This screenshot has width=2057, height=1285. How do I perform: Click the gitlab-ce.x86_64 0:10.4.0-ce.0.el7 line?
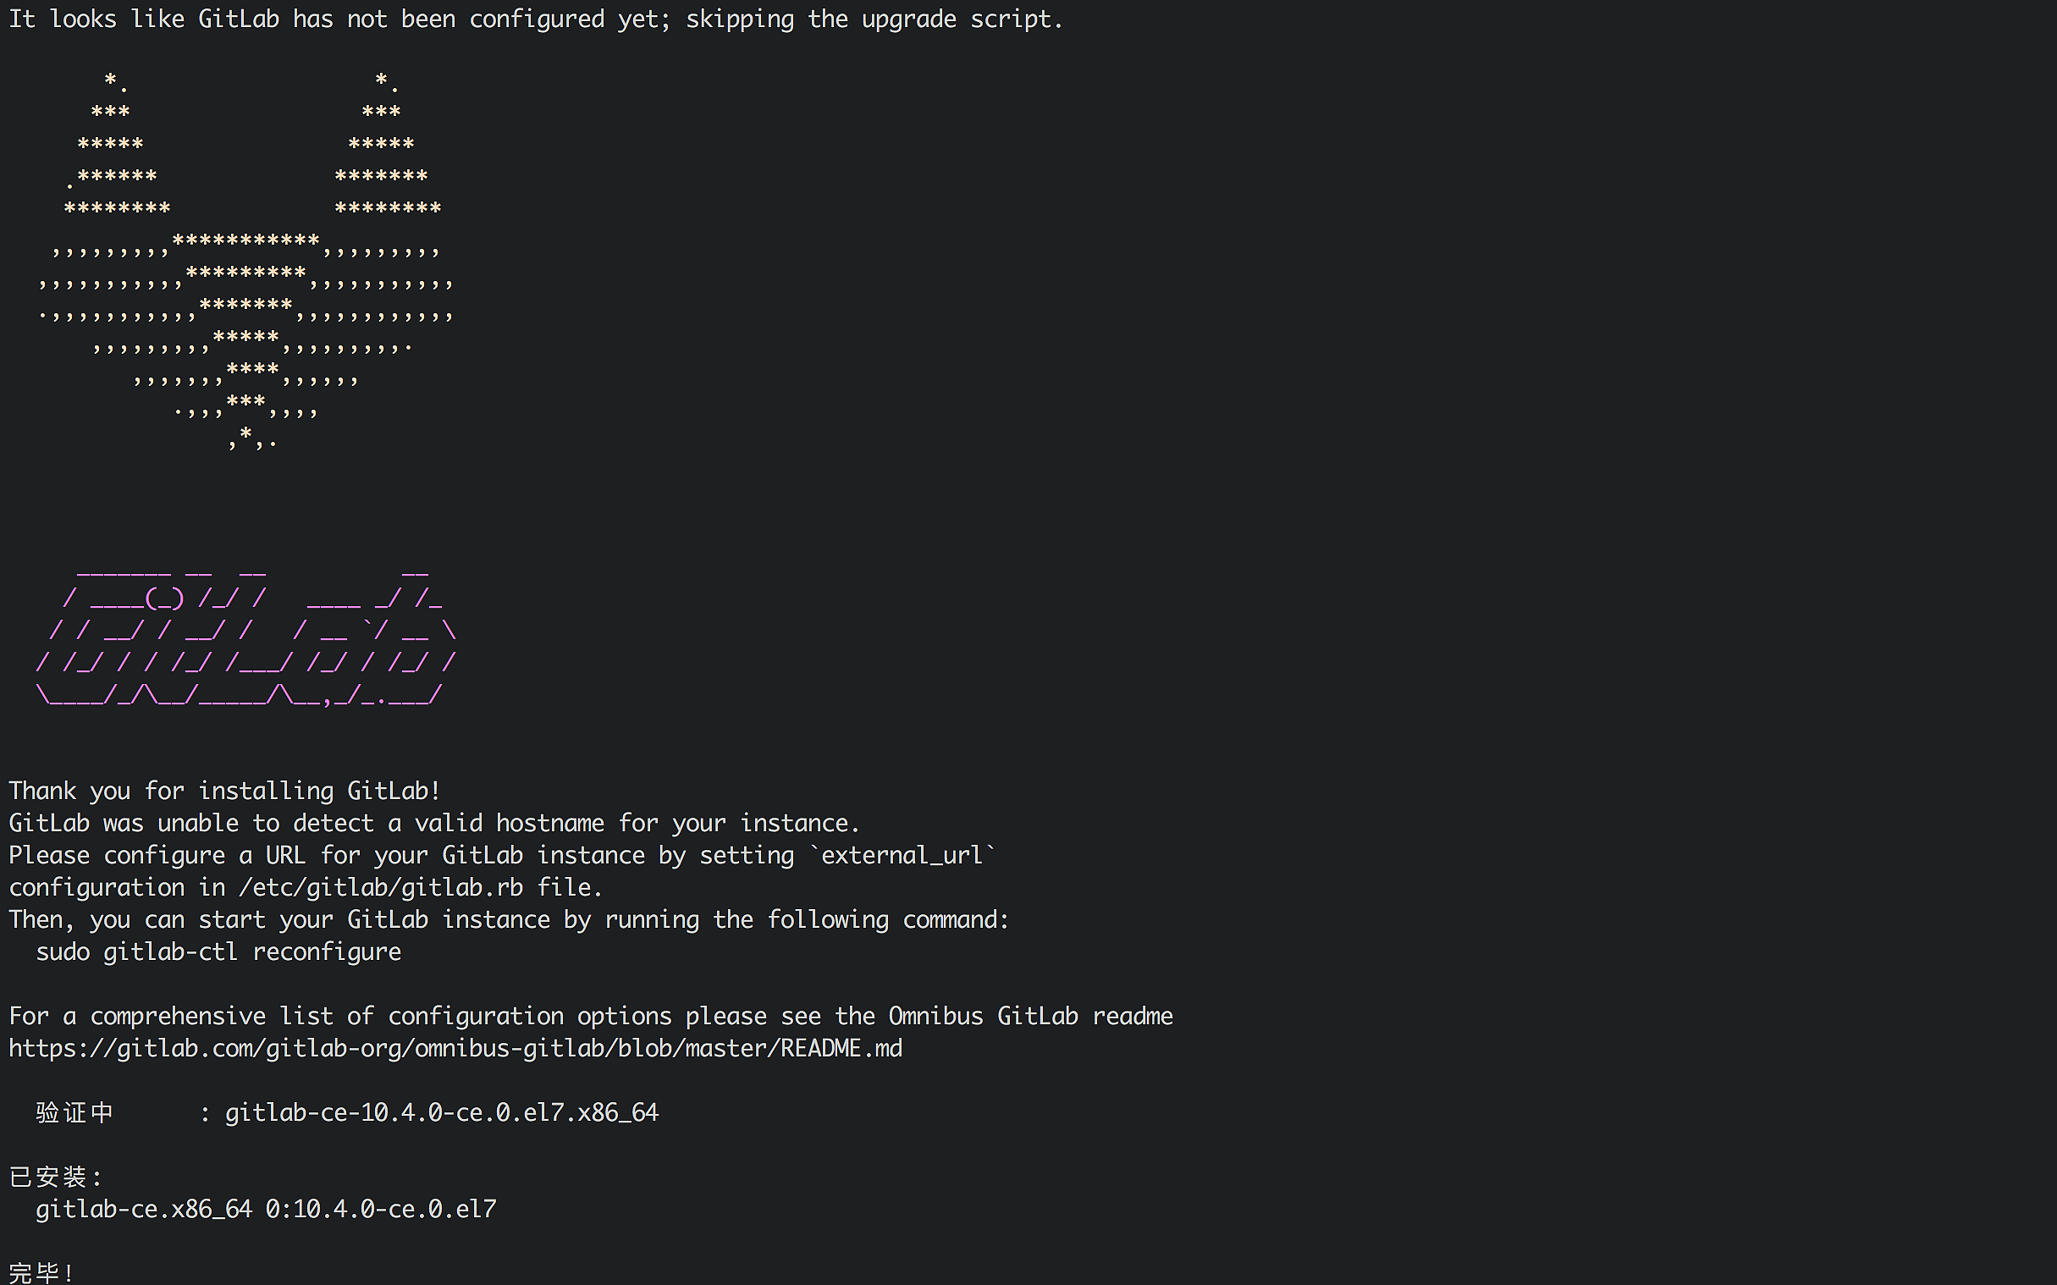coord(266,1210)
